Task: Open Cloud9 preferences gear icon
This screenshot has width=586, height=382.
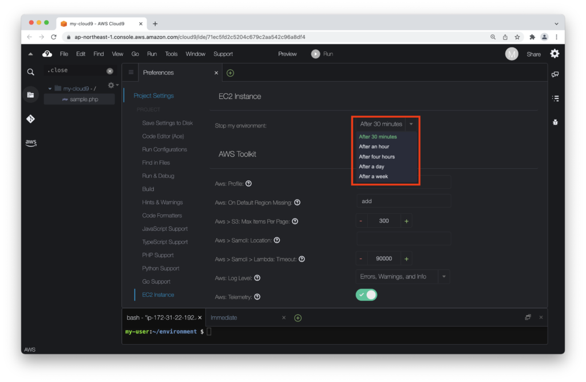Action: (x=555, y=54)
